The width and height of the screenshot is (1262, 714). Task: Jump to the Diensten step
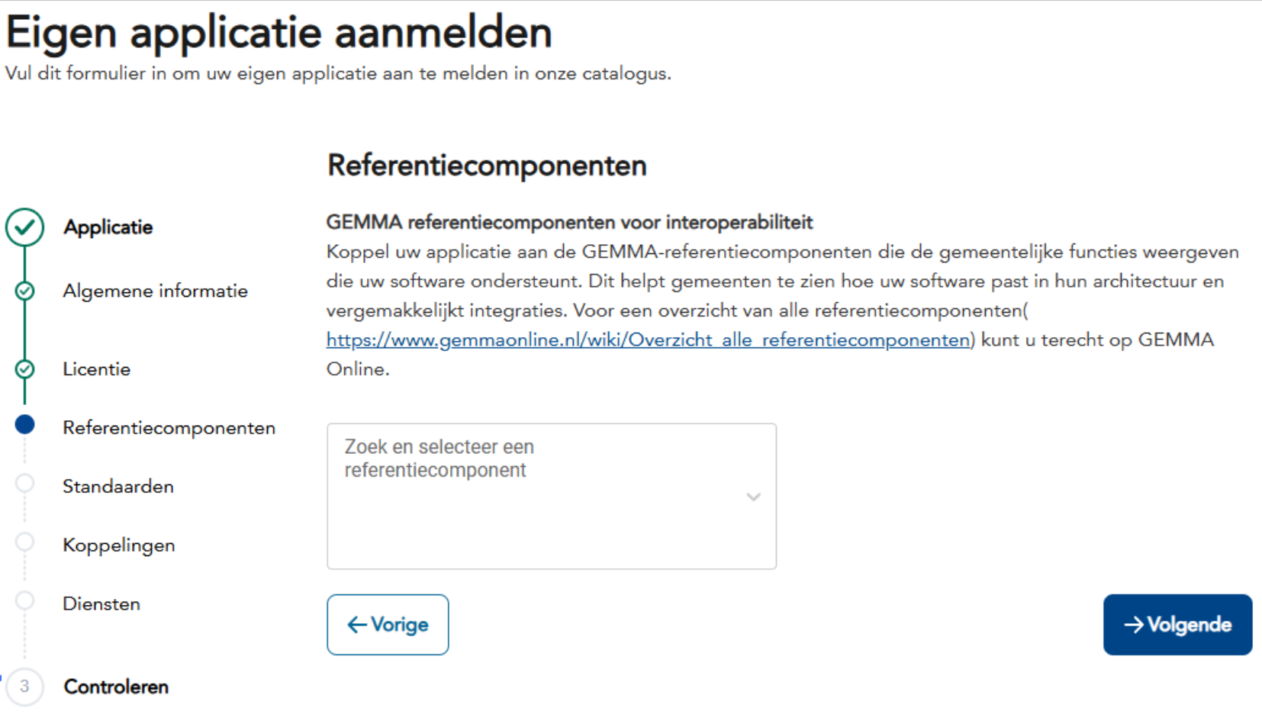click(101, 604)
